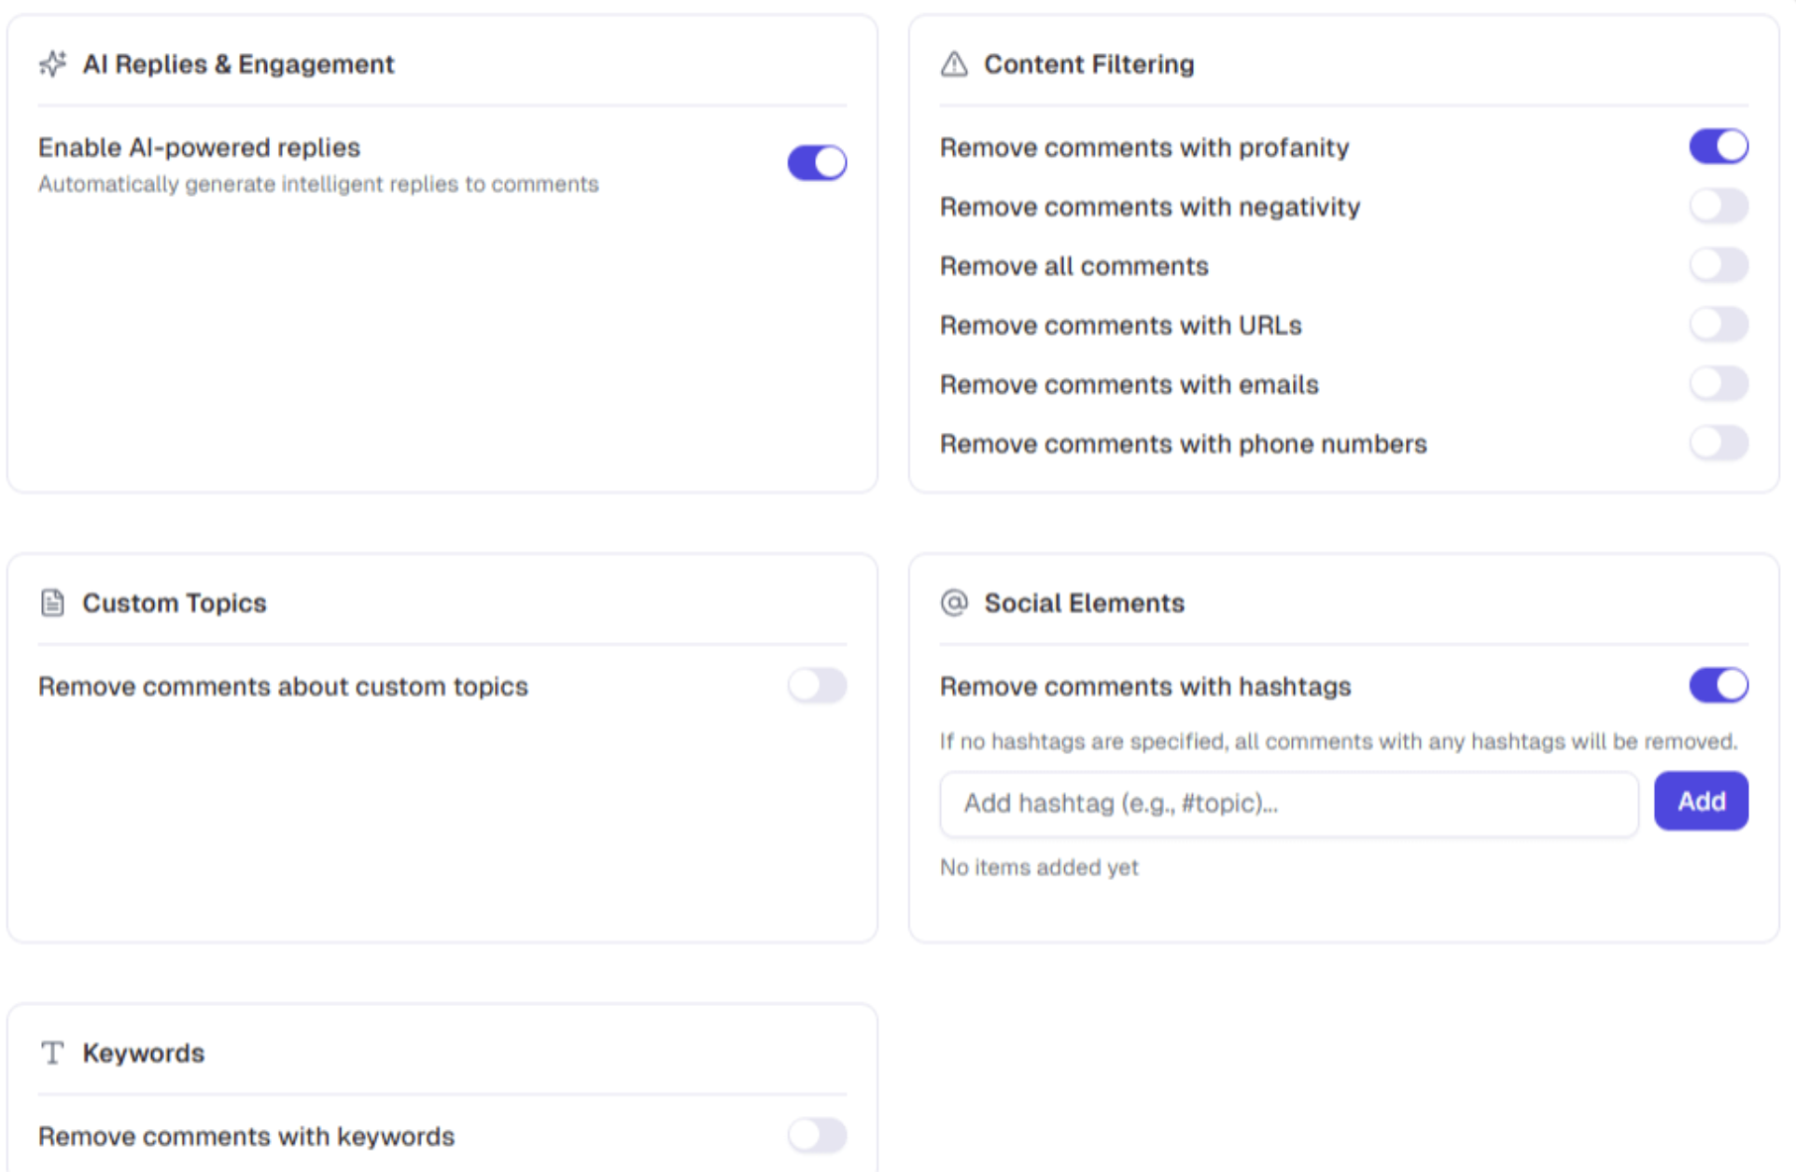Enable removing comments with negativity
Screen dimensions: 1796x1172
[x=1719, y=206]
